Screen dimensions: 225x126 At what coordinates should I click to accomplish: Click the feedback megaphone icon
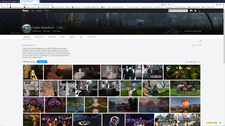220,123
